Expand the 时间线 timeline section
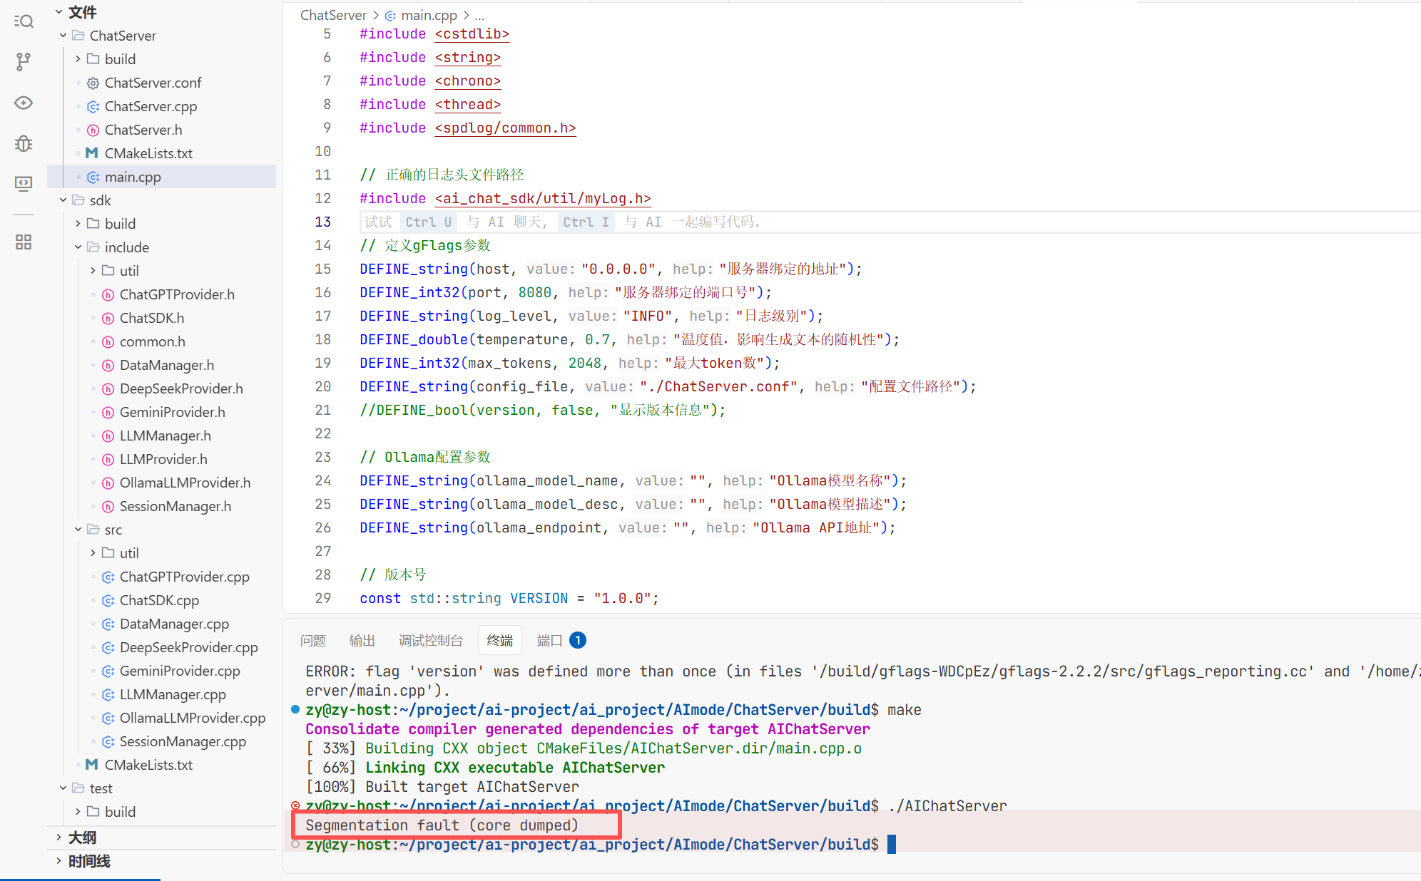Image resolution: width=1421 pixels, height=881 pixels. coord(88,861)
